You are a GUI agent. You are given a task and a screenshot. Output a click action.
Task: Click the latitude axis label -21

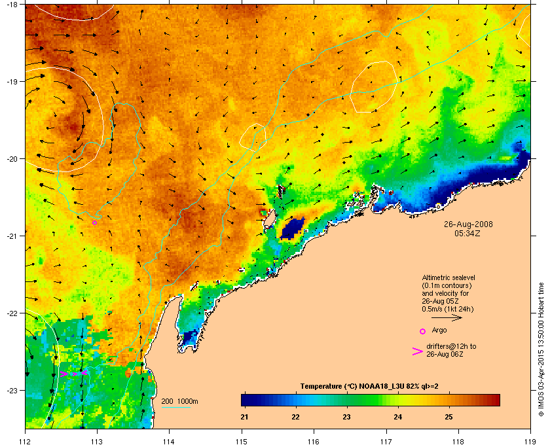tap(11, 236)
